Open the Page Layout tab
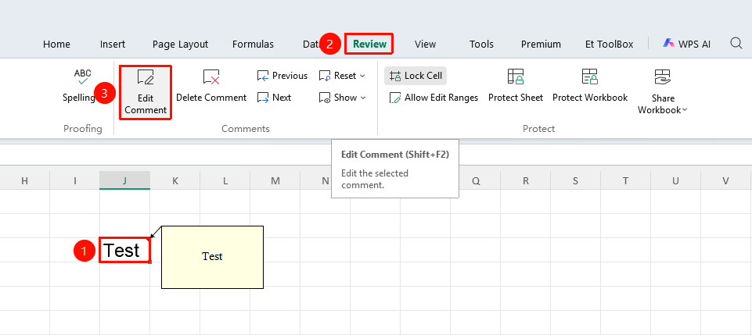 180,44
